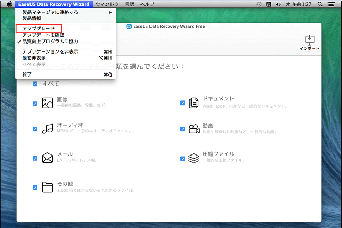Screen dimensions: 342x228
Task: Click the video (動画) camera icon
Action: [x=194, y=129]
